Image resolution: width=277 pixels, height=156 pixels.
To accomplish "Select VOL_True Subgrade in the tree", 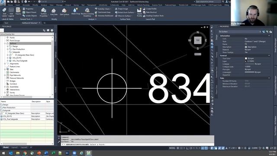I will [x=20, y=61].
